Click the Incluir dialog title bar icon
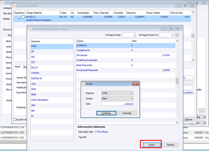Image resolution: width=209 pixels, height=151 pixels. tap(83, 84)
